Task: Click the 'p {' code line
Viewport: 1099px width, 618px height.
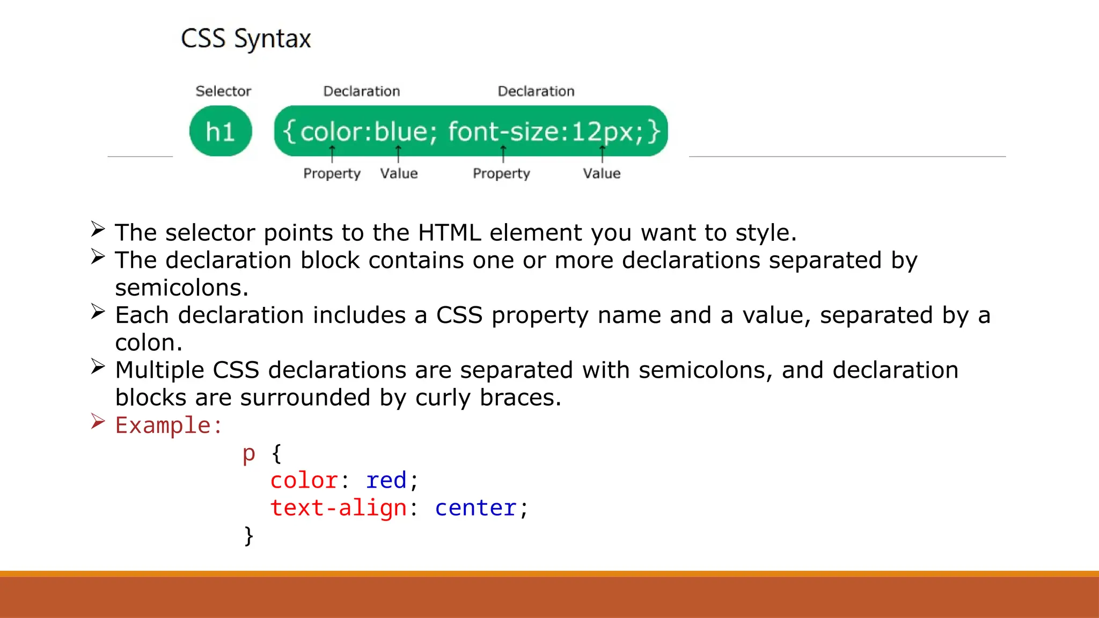Action: (262, 454)
